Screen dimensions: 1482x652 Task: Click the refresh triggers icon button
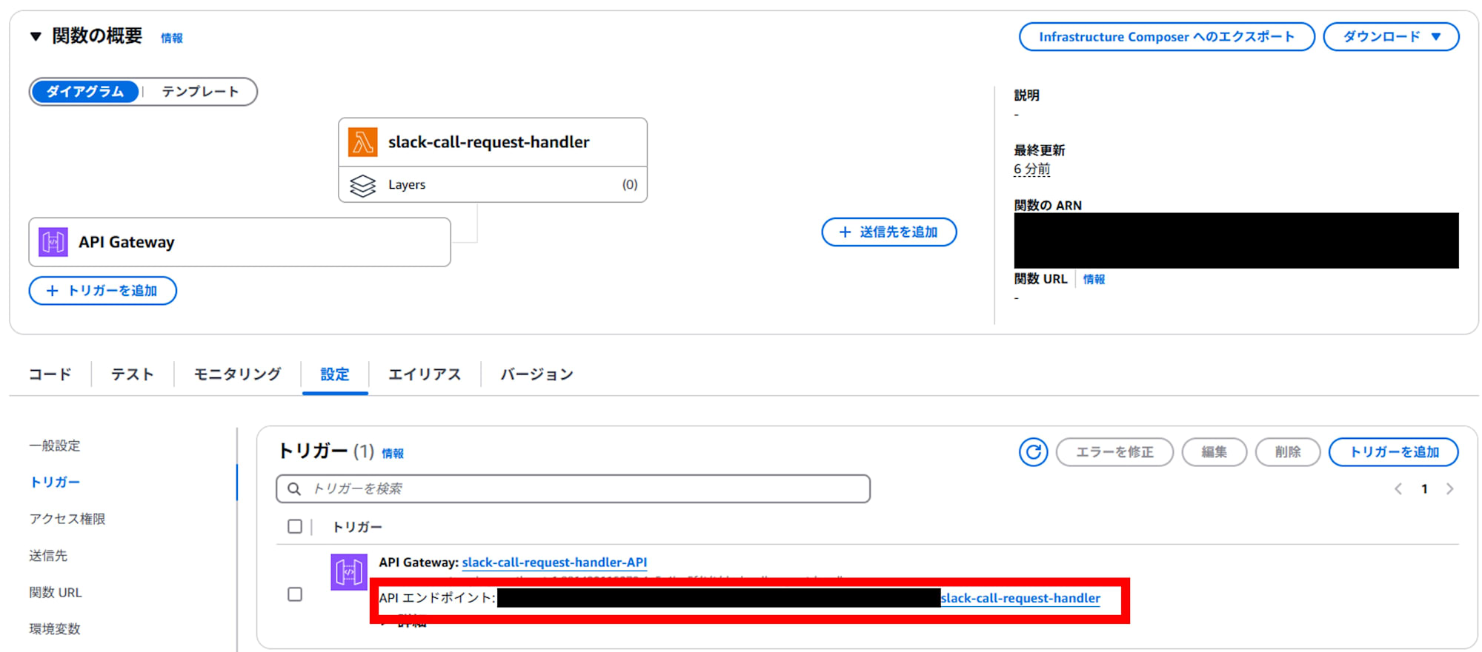coord(1033,452)
